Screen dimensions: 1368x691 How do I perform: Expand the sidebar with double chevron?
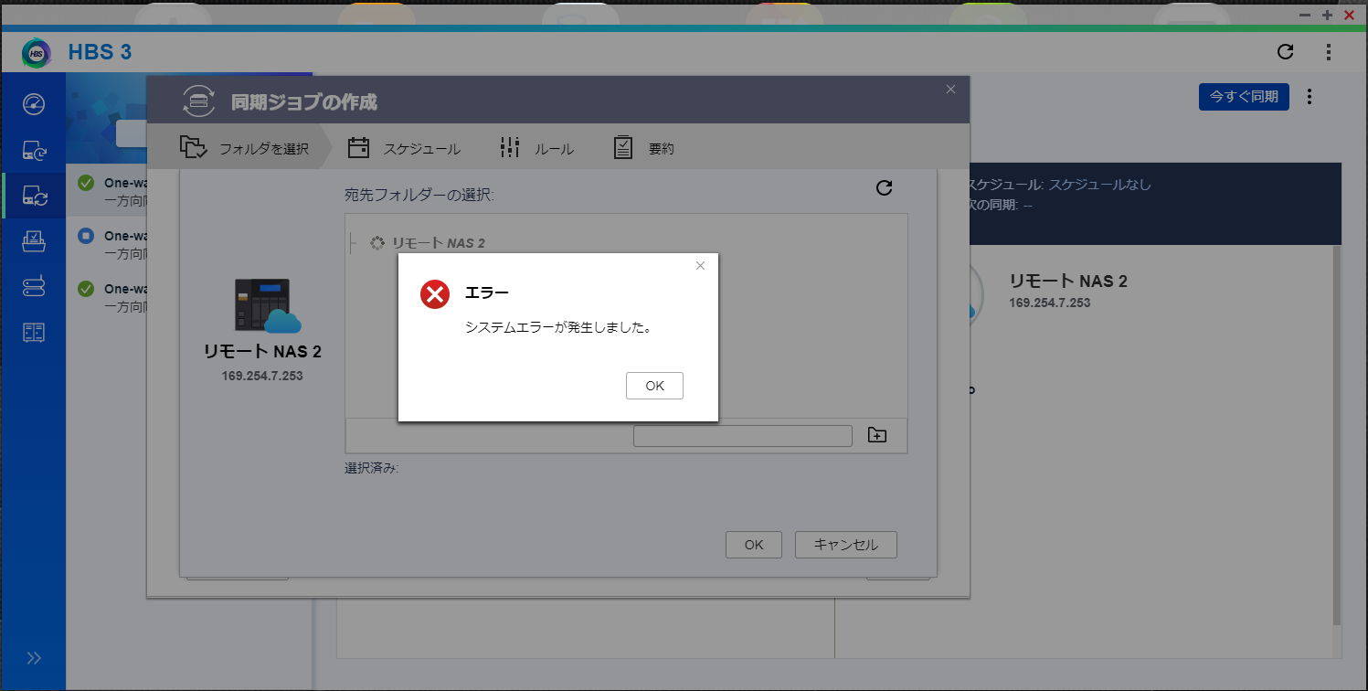point(34,658)
